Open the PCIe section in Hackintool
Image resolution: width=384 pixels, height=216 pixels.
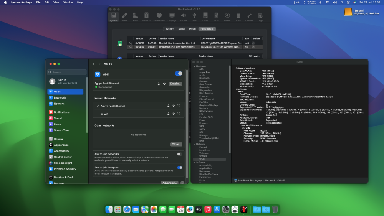pyautogui.click(x=216, y=17)
